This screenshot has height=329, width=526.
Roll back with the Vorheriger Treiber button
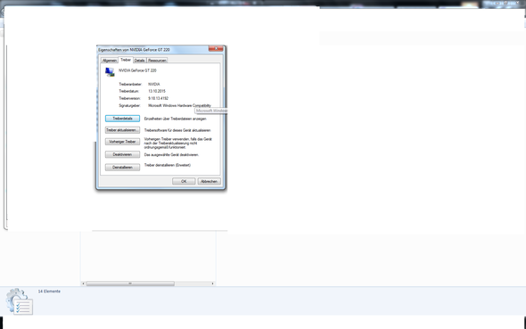pyautogui.click(x=122, y=142)
